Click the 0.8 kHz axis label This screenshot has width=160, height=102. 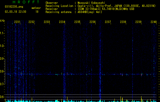[2, 71]
